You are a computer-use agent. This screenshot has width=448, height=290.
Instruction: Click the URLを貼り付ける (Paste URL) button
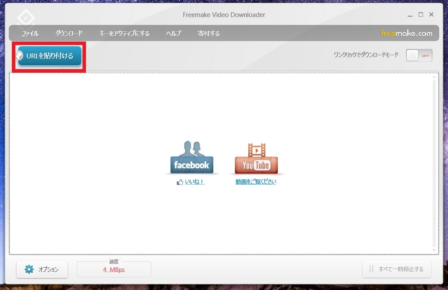pyautogui.click(x=50, y=56)
